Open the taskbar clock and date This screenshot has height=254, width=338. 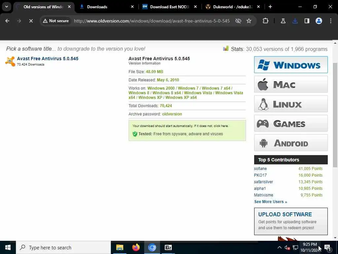tap(310, 247)
